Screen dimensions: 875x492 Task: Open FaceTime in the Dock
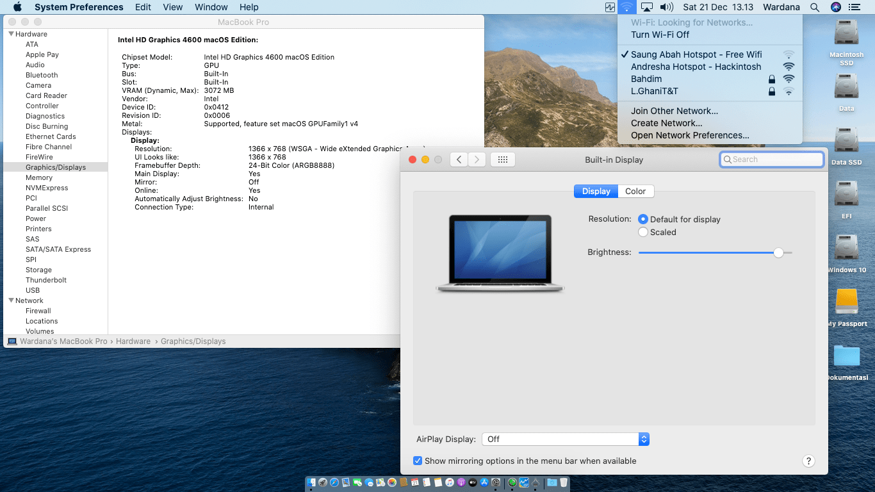click(x=357, y=482)
